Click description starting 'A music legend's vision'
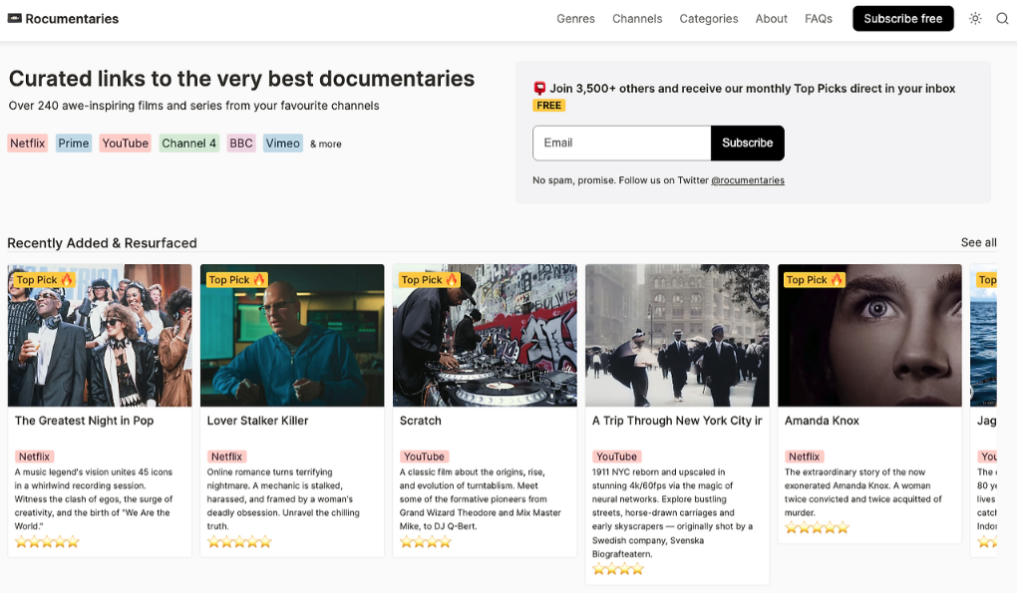1017x593 pixels. pyautogui.click(x=95, y=499)
